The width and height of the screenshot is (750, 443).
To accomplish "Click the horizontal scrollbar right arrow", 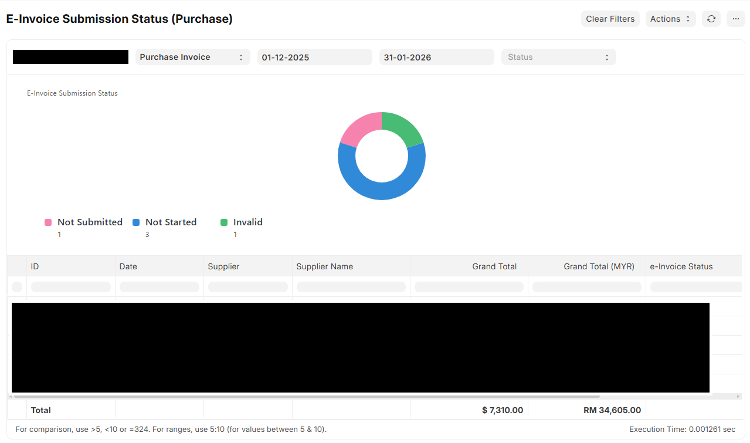I will click(x=738, y=397).
